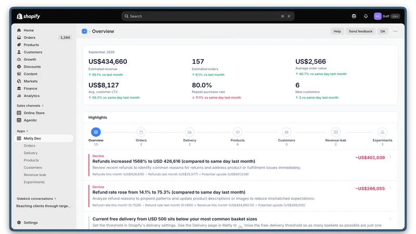416x234 pixels.
Task: Click the Agentic channel icon
Action: [x=19, y=120]
